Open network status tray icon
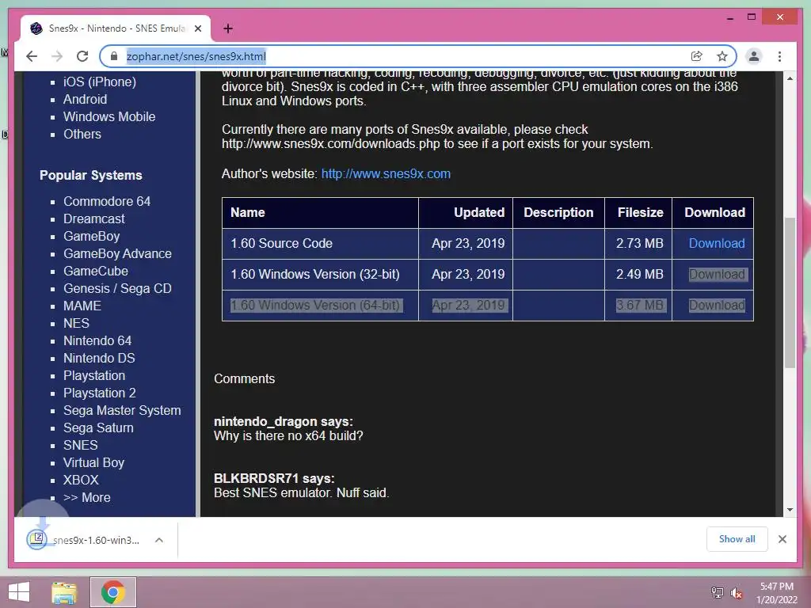This screenshot has height=608, width=811. pyautogui.click(x=718, y=592)
